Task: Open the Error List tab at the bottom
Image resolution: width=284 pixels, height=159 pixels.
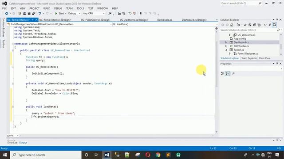Action: coord(12,143)
